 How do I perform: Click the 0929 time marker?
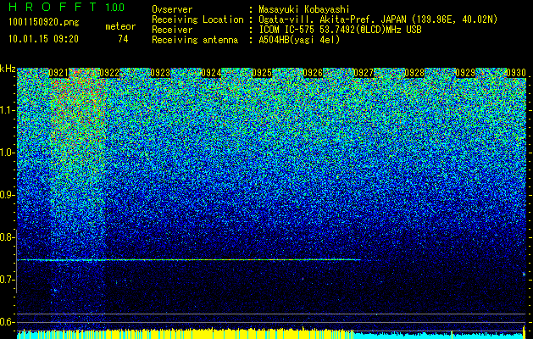click(x=465, y=73)
